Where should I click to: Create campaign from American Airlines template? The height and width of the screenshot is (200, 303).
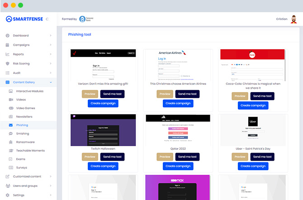point(178,103)
